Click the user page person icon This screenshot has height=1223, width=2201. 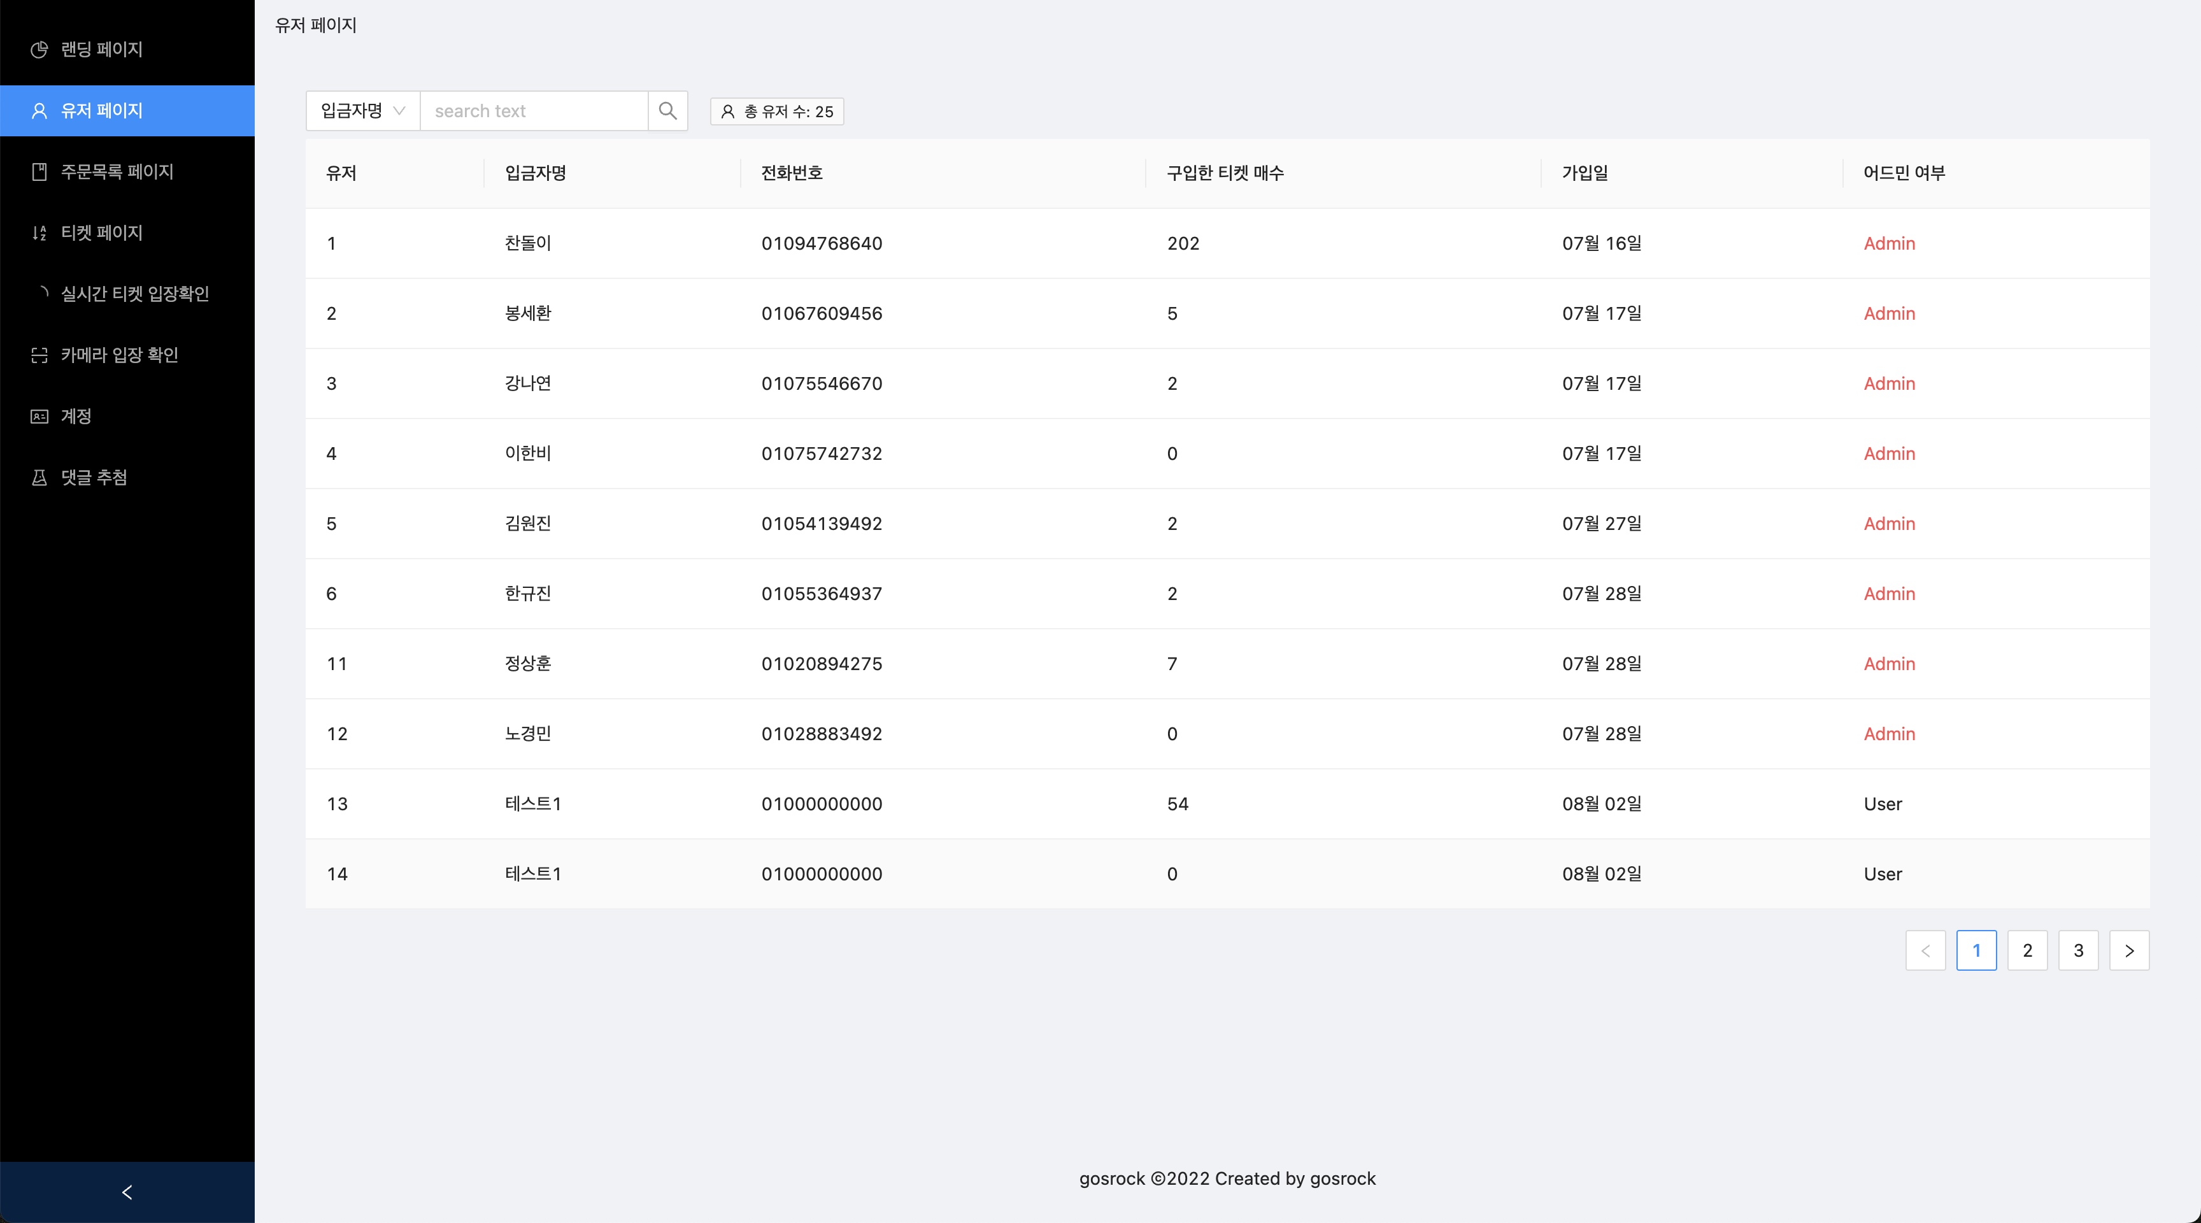point(39,111)
